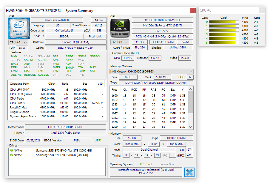Click the NVIDIA GeForce logo
This screenshot has width=270, height=183.
(x=120, y=28)
